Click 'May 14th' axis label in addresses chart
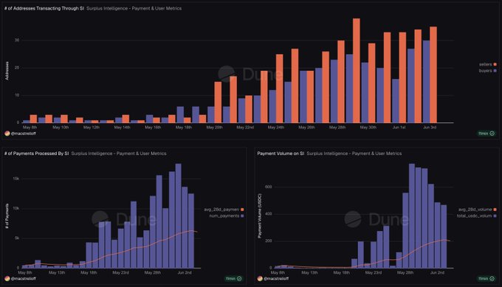 [x=122, y=128]
